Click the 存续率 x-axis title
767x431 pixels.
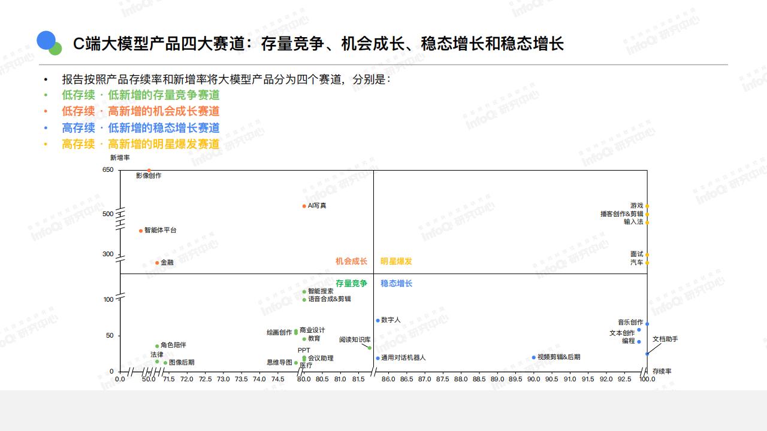click(662, 372)
